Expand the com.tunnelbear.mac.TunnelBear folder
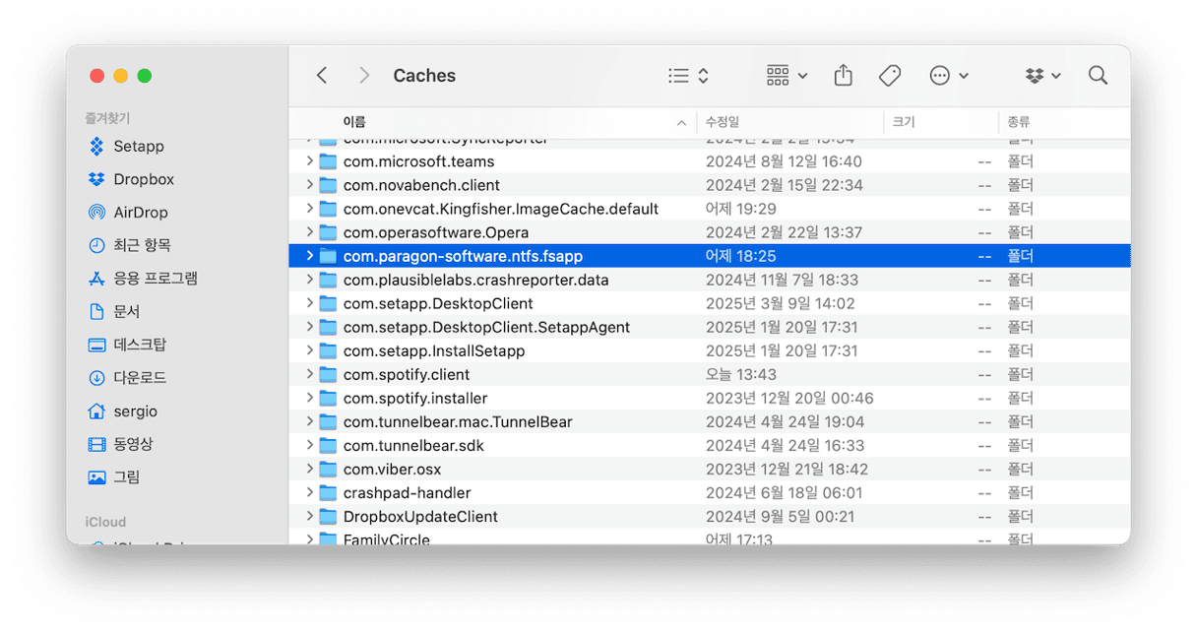The height and width of the screenshot is (632, 1197). point(309,421)
